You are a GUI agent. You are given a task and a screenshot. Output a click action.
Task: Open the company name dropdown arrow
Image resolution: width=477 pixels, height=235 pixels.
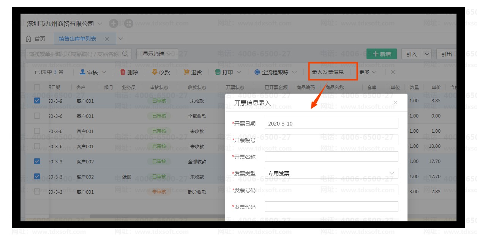100,23
